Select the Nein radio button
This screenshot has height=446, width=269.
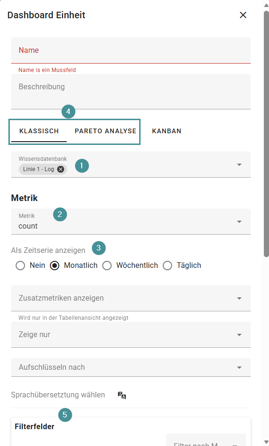pyautogui.click(x=20, y=265)
